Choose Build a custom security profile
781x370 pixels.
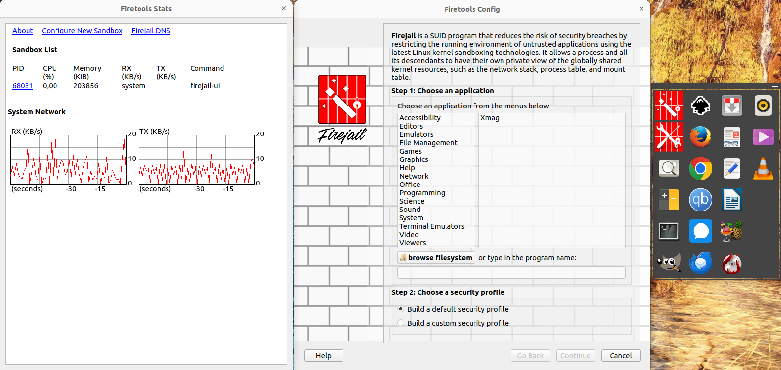(x=401, y=323)
